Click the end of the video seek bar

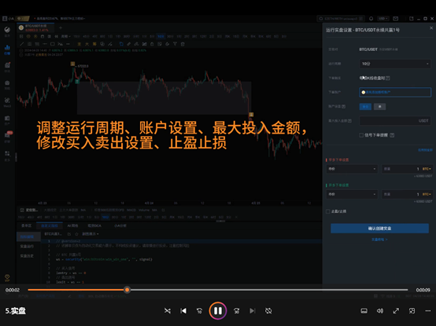(x=407, y=290)
